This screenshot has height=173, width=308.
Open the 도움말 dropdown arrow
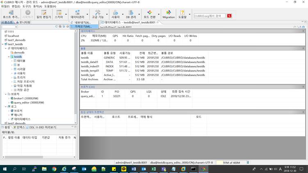189,14
